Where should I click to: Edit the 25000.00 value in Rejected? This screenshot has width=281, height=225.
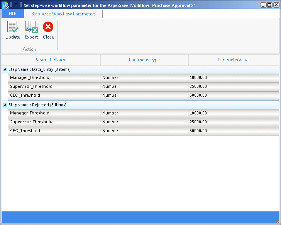[x=234, y=122]
